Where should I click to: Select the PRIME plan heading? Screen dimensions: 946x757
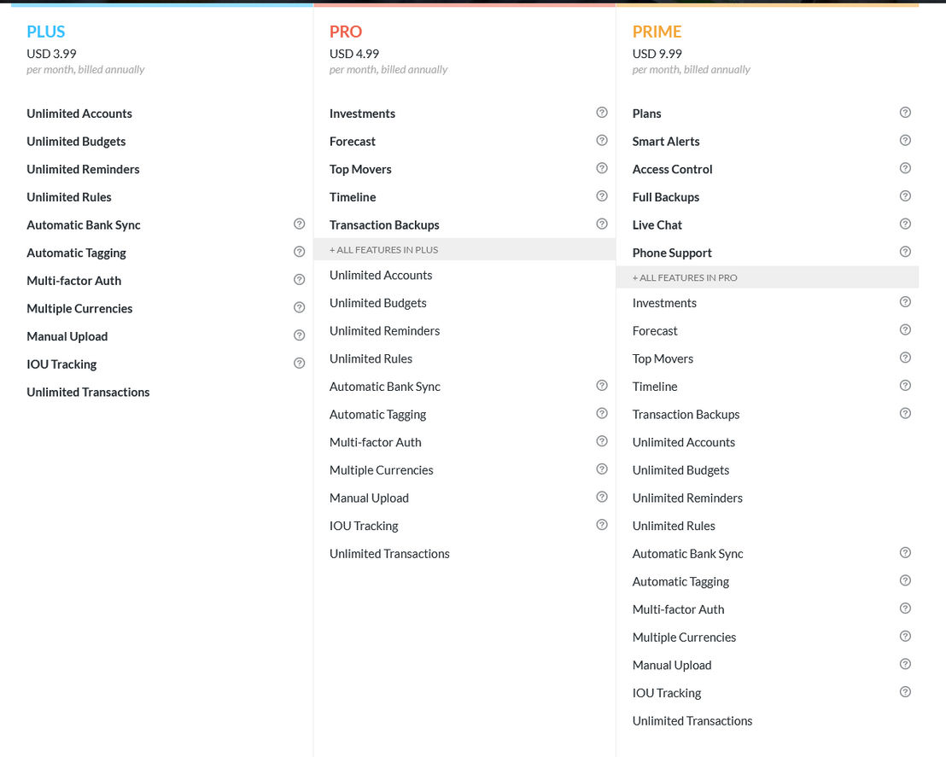[x=657, y=32]
